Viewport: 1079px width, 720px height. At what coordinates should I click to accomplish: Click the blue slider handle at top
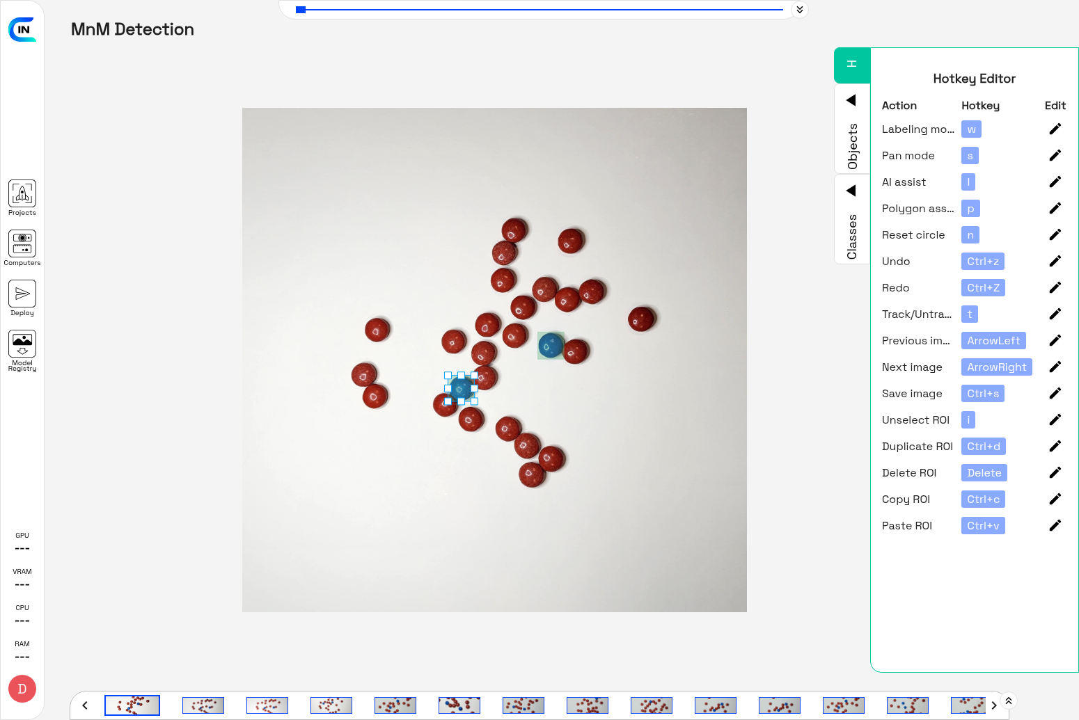pos(301,10)
